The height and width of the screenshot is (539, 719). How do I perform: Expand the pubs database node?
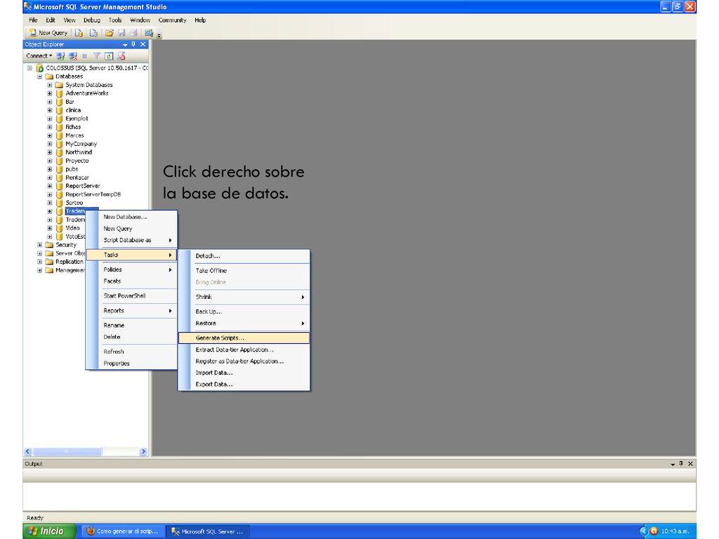pyautogui.click(x=50, y=169)
